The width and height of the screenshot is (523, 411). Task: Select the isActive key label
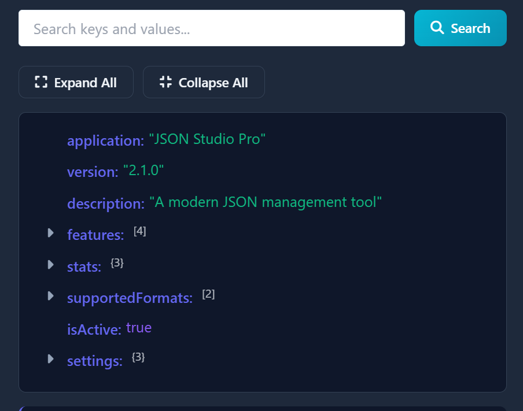point(94,329)
